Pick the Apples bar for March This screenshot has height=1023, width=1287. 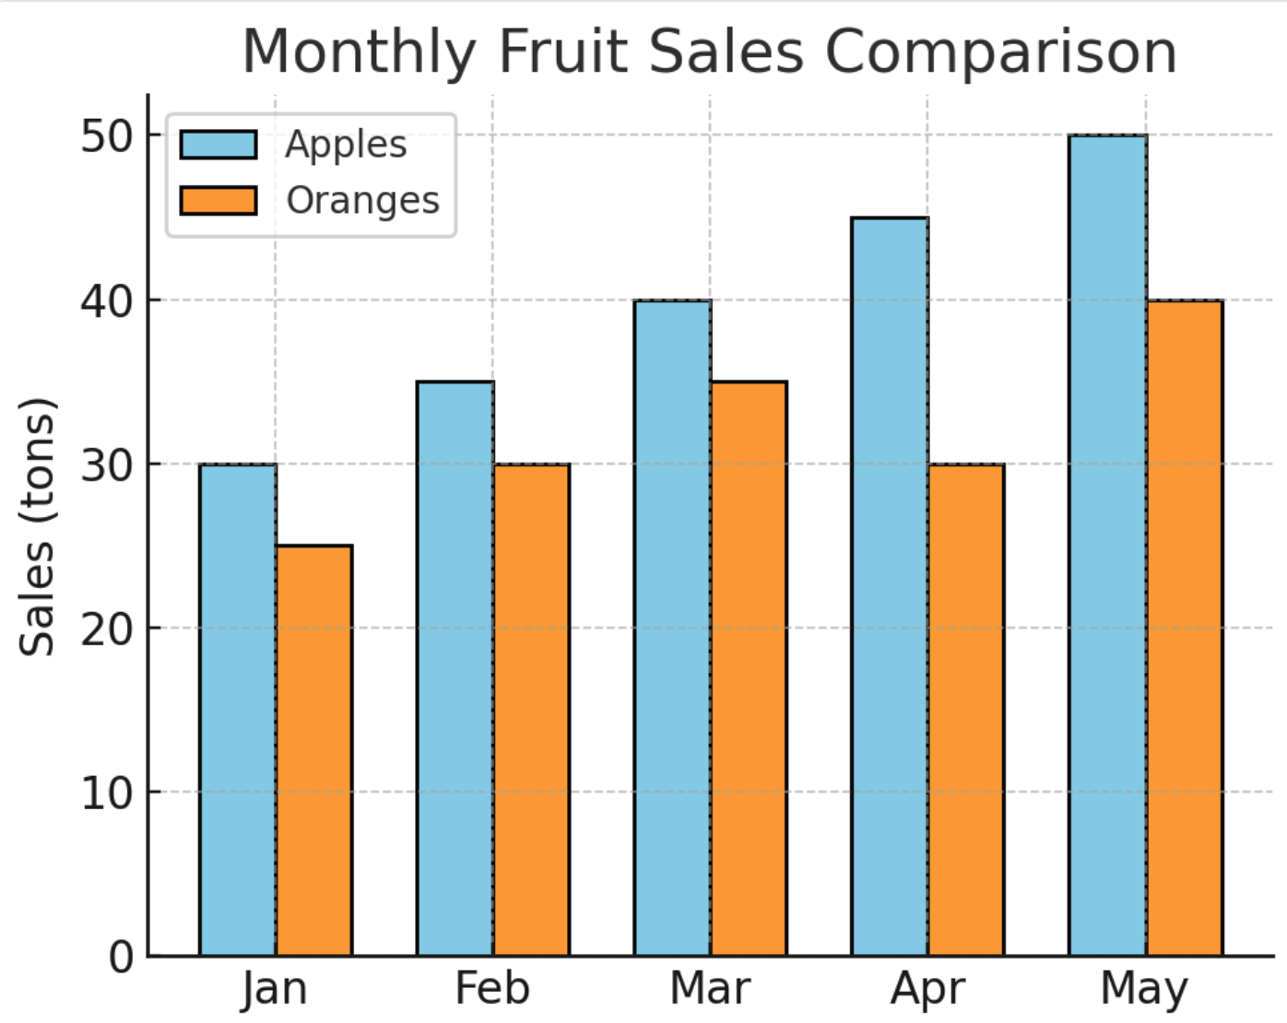click(x=672, y=628)
